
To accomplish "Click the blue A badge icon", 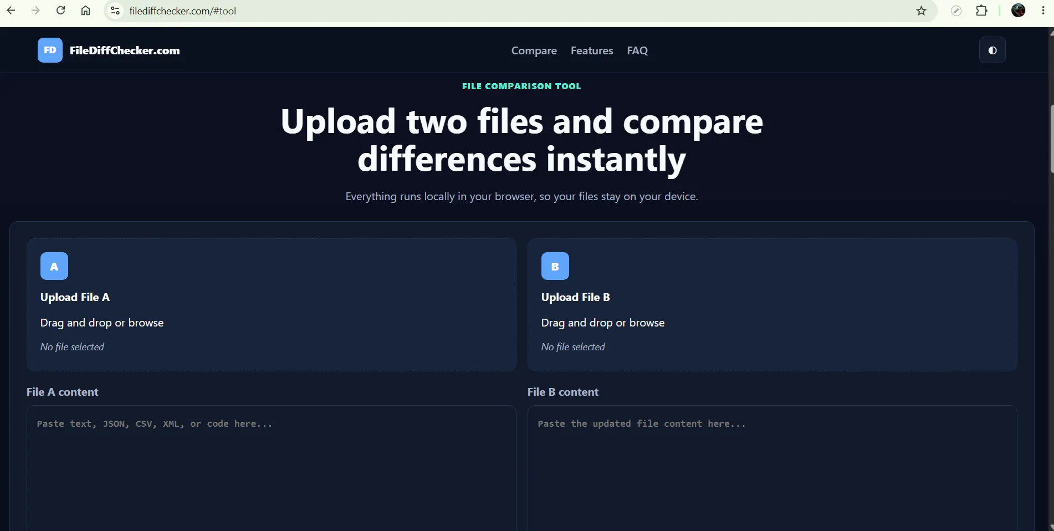I will tap(54, 266).
